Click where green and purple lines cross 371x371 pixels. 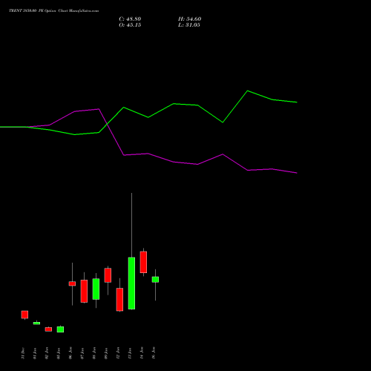click(x=107, y=124)
